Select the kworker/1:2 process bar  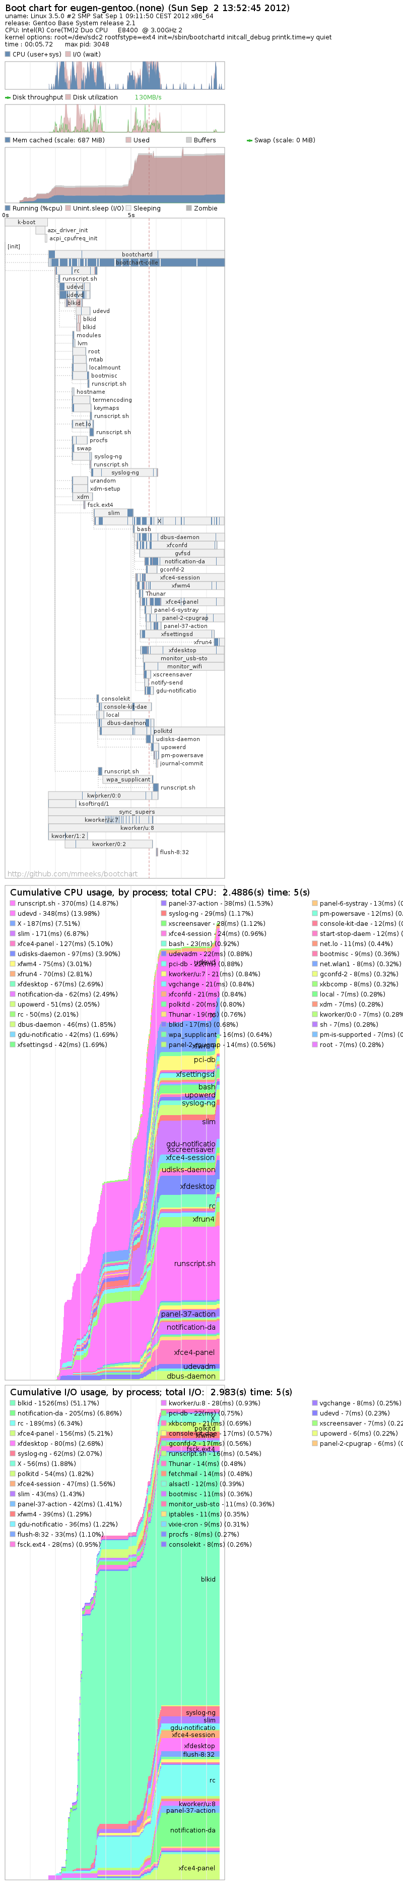(68, 835)
